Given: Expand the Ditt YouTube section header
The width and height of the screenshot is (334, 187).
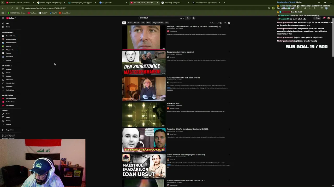Looking at the screenshot, I should click(7, 66).
